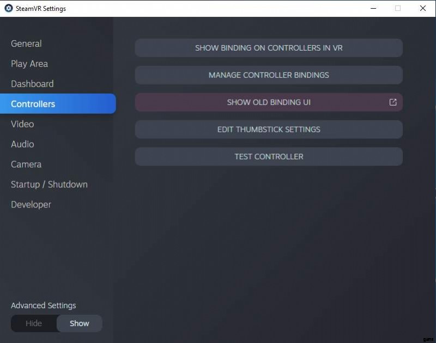436x343 pixels.
Task: Switch to the Developer tab
Action: coord(31,205)
